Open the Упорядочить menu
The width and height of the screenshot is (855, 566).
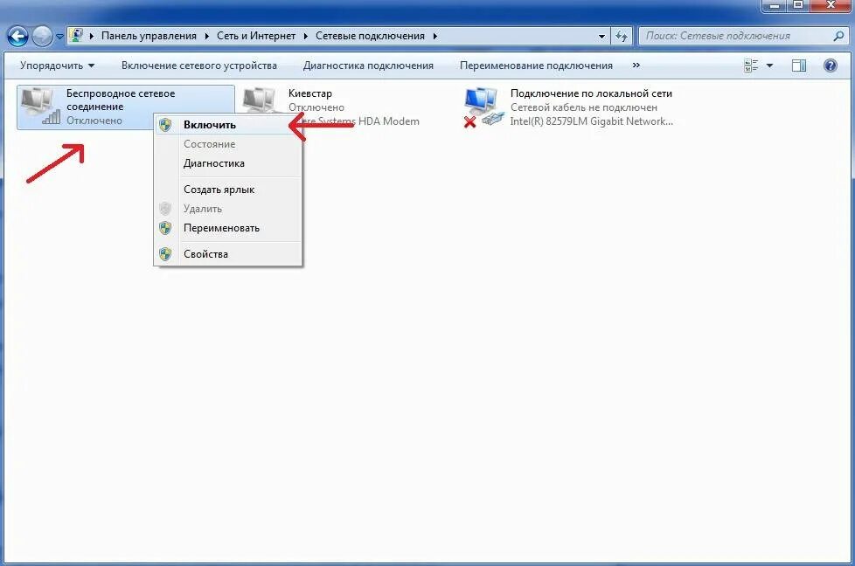(x=57, y=66)
